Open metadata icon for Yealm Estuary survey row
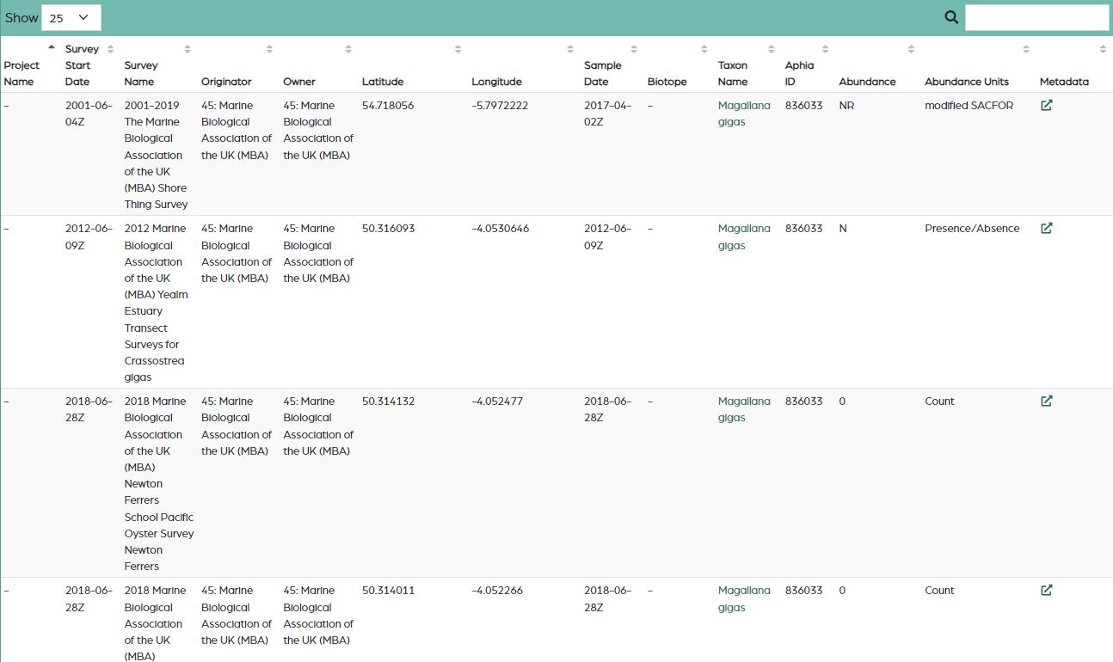Screen dimensions: 1113x662 pos(1046,229)
